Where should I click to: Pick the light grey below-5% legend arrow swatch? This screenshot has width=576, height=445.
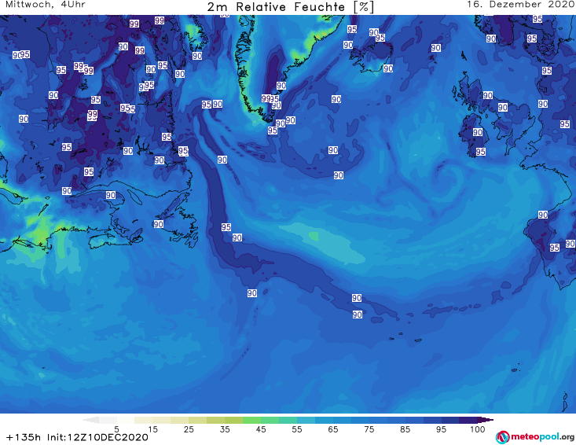tap(90, 420)
